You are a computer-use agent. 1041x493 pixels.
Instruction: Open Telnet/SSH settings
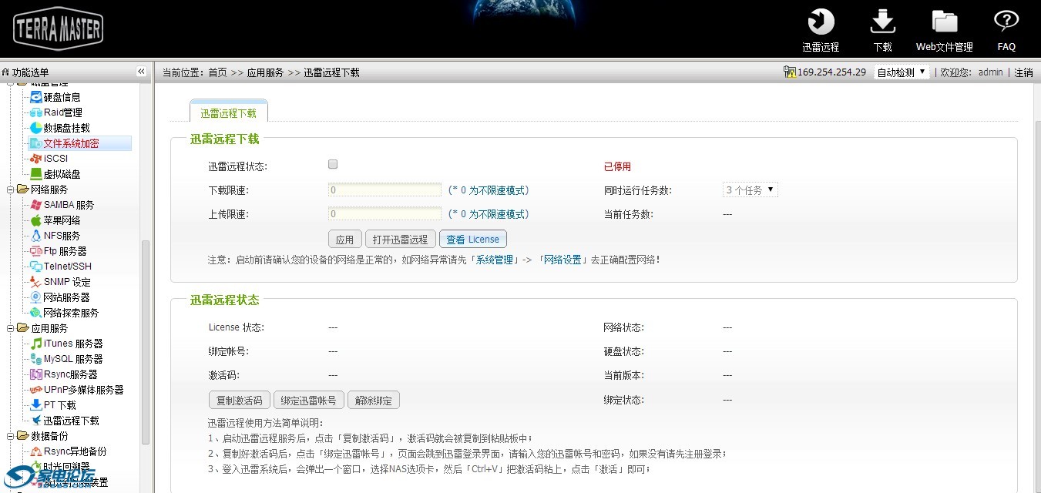tap(67, 267)
